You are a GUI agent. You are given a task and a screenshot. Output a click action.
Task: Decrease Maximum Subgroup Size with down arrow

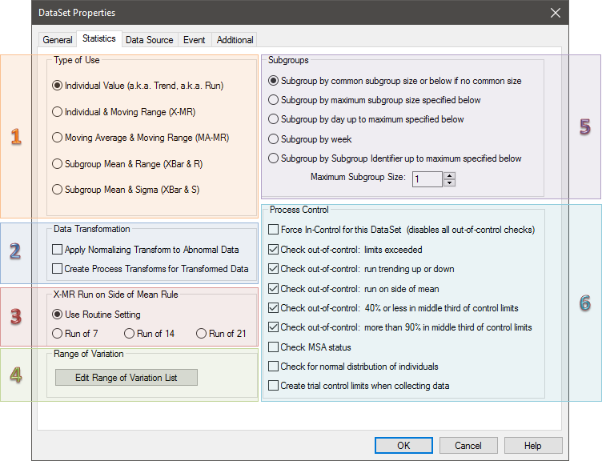(449, 182)
